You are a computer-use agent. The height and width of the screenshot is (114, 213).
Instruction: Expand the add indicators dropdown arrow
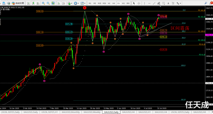72,3
